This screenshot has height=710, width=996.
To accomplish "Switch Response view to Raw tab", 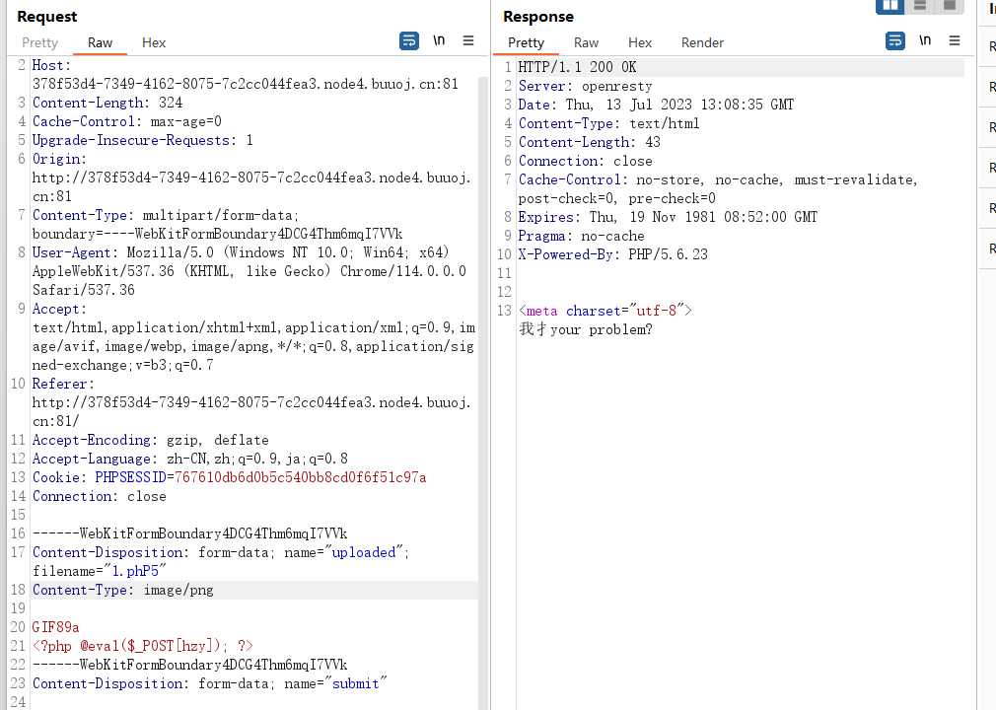I will (587, 42).
